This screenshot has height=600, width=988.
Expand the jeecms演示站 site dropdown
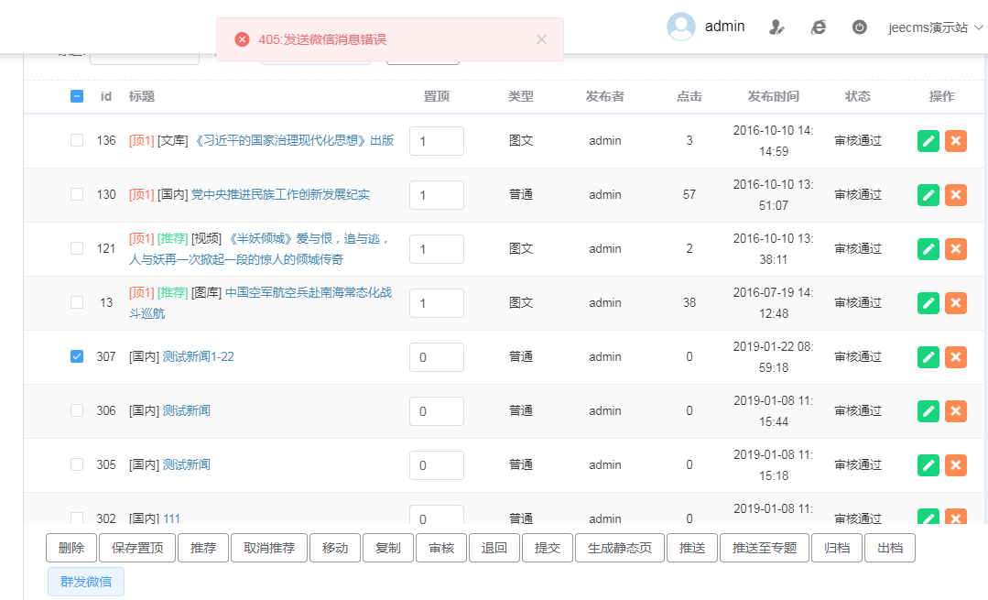(x=935, y=27)
